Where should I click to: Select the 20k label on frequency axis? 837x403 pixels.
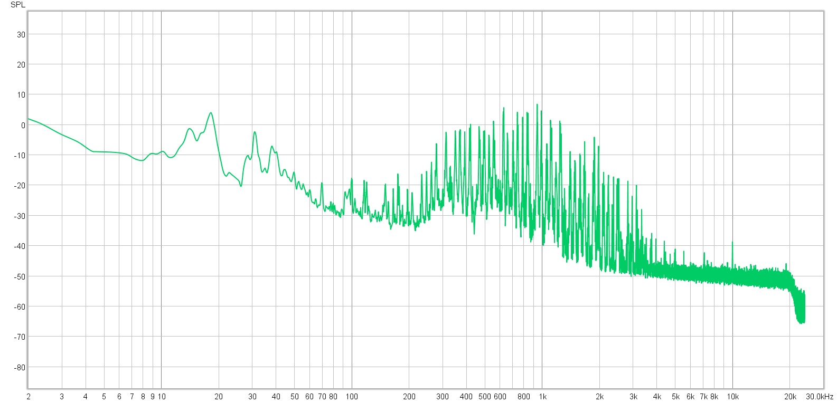790,397
